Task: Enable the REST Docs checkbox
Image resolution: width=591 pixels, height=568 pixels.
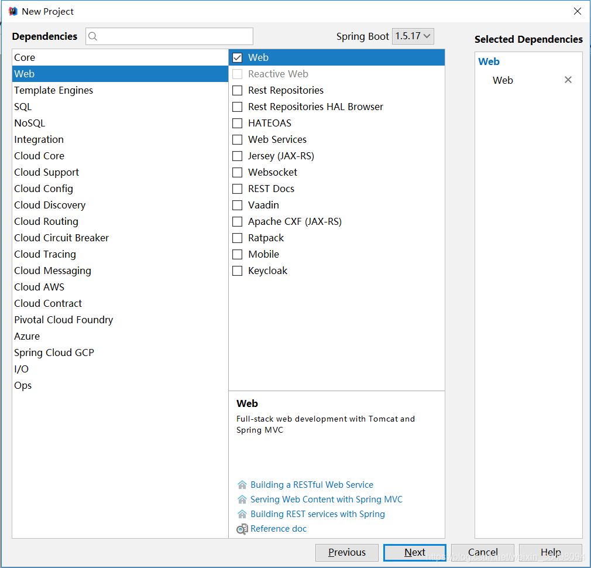Action: pos(237,189)
